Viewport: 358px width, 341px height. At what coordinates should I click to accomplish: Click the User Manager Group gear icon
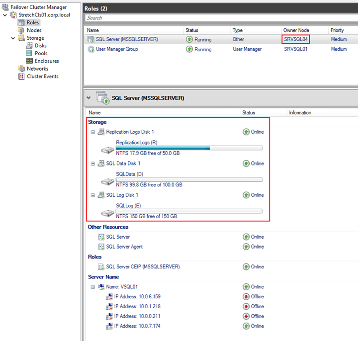pos(91,49)
